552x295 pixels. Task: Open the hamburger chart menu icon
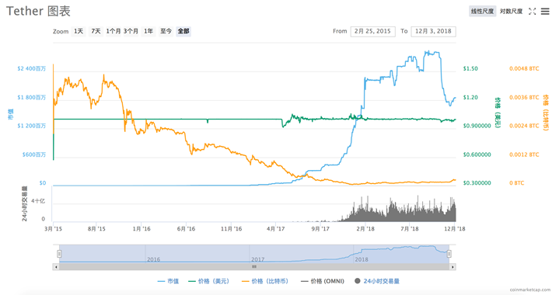[x=545, y=11]
